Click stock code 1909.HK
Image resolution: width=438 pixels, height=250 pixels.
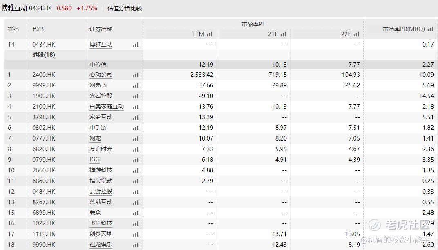[x=44, y=96]
